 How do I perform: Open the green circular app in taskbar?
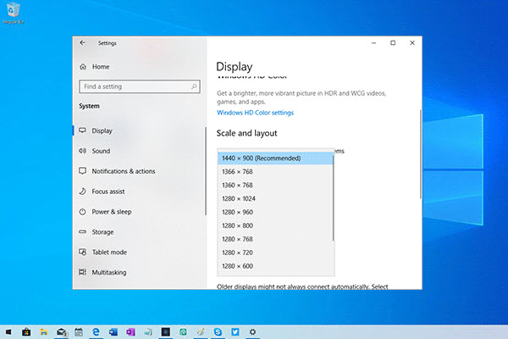click(x=183, y=332)
